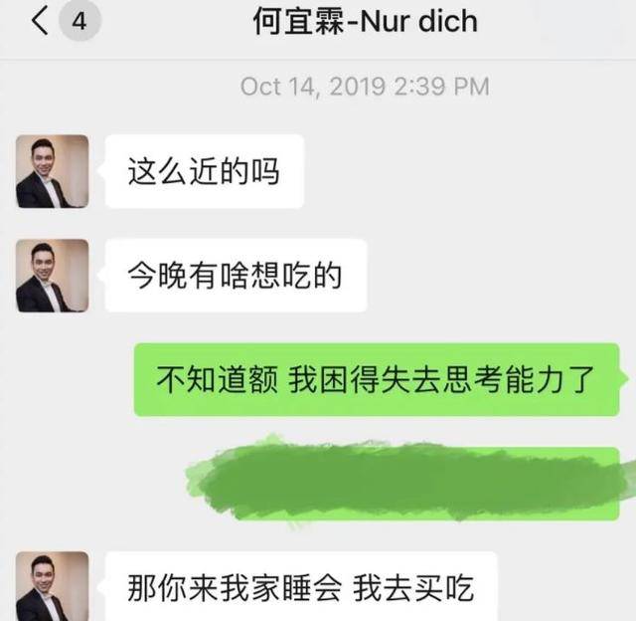The image size is (636, 621).
Task: Click 我困得失去思考能力了 text in green bubble
Action: coord(441,379)
